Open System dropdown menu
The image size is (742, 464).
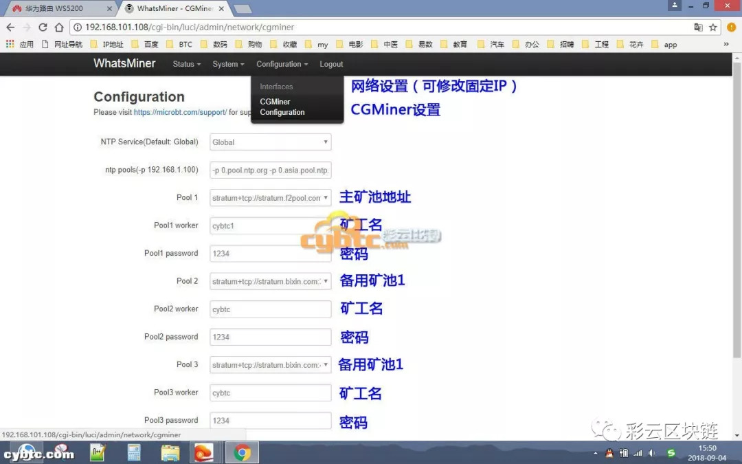tap(228, 64)
